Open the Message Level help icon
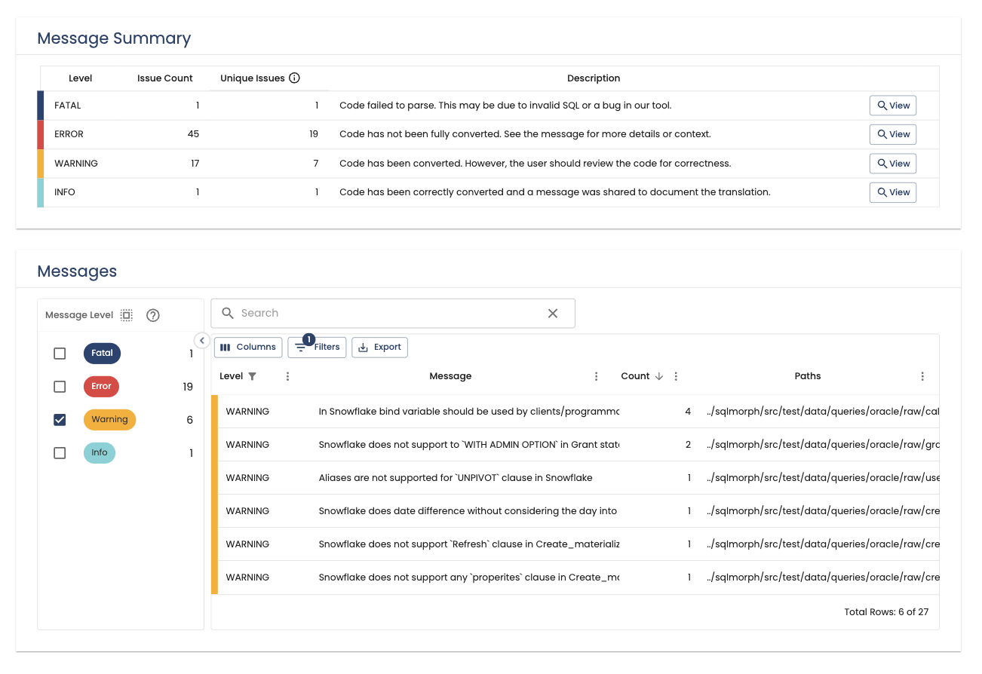Image resolution: width=982 pixels, height=674 pixels. coord(153,315)
